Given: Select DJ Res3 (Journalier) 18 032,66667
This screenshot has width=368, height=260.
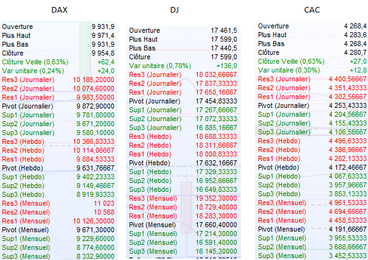Looking at the screenshot, I should pyautogui.click(x=183, y=74).
